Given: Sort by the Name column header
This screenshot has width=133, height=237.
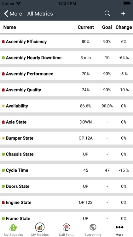Looking at the screenshot, I should (x=10, y=27).
